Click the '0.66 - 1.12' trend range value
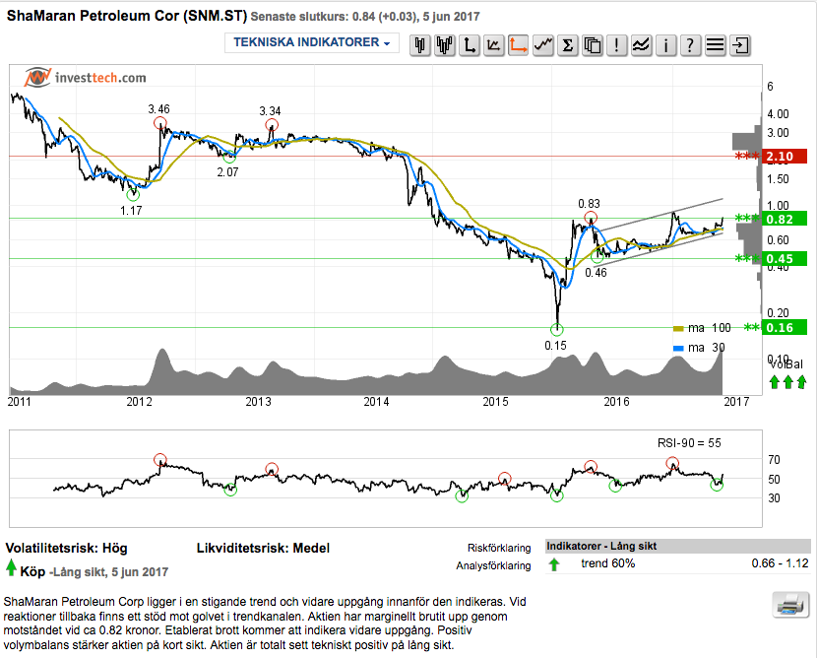 tap(780, 563)
